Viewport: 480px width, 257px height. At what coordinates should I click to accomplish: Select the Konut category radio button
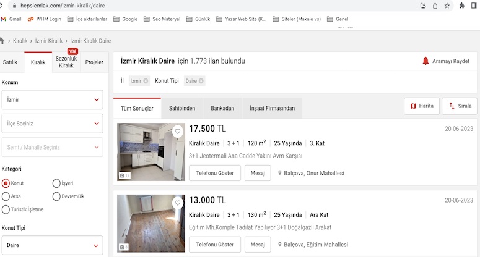6,183
